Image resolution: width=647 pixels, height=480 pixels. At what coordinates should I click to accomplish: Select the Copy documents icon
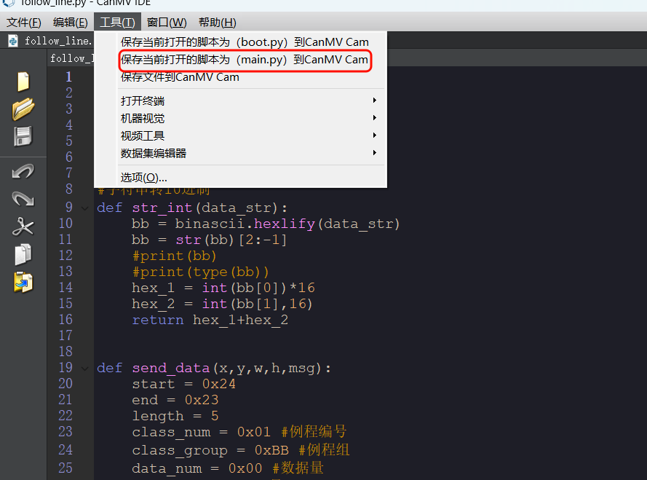click(x=23, y=254)
